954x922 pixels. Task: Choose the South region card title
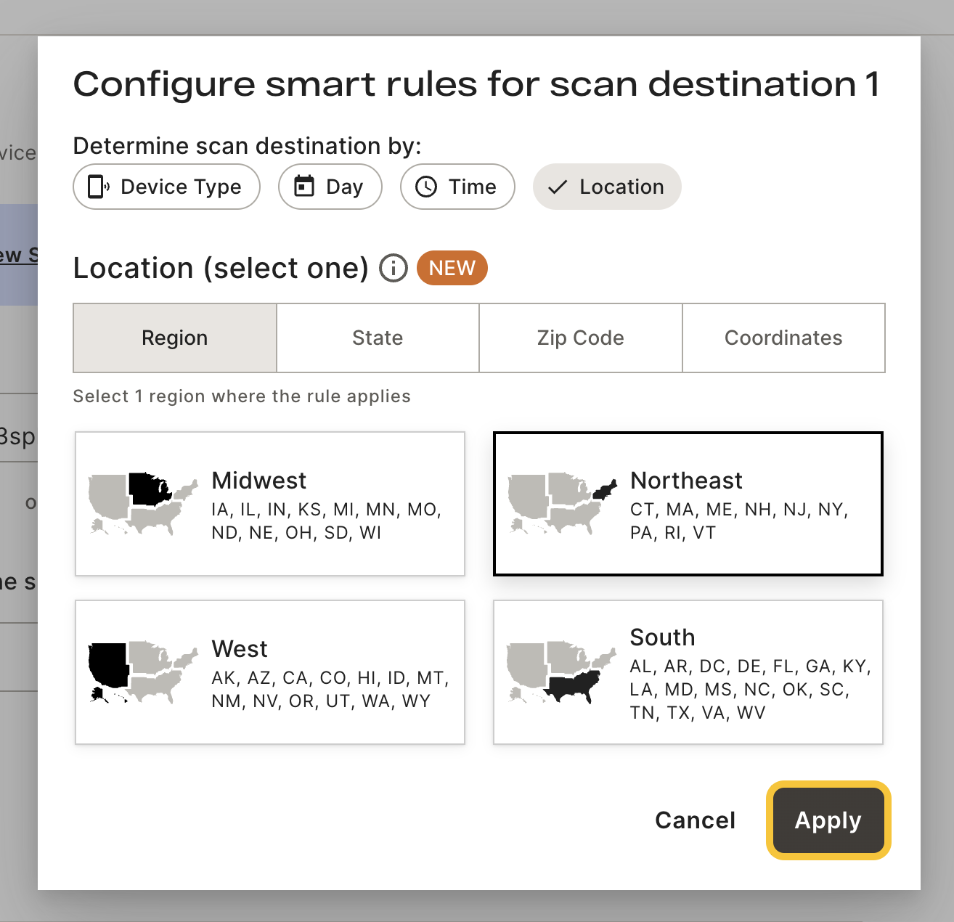pos(662,637)
